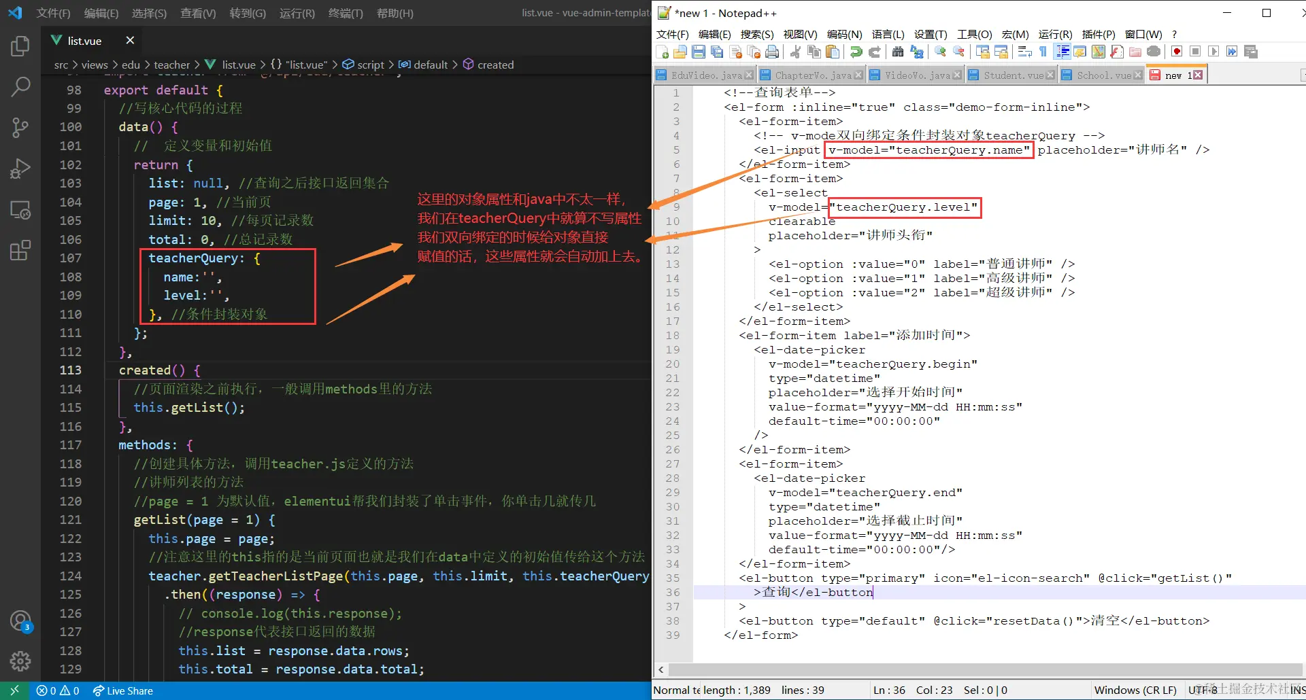Viewport: 1306px width, 700px height.
Task: Zoom out on the Notepad++ editor
Action: click(959, 52)
